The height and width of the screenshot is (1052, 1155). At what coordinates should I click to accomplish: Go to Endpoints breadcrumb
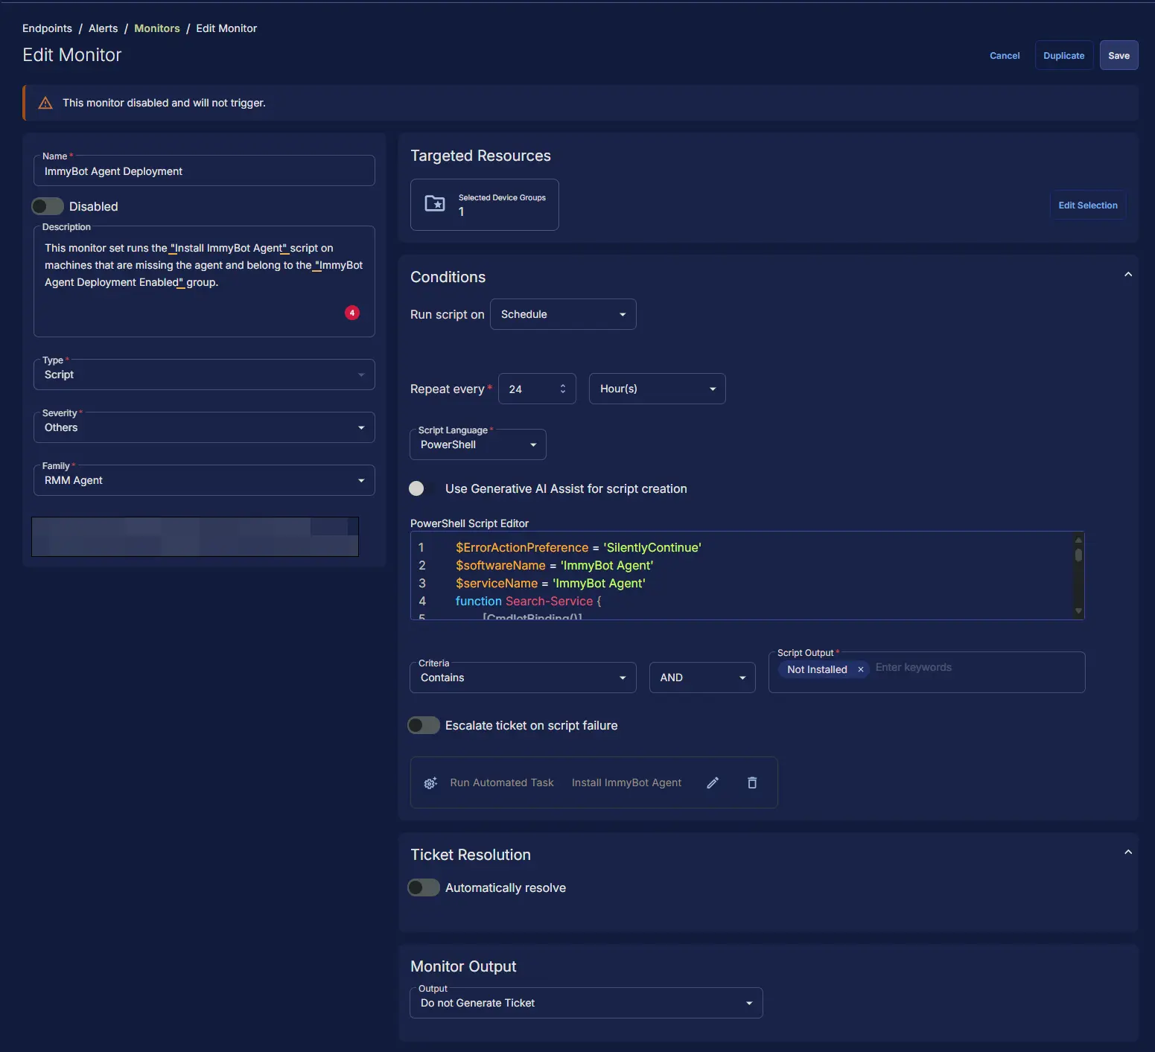click(47, 28)
